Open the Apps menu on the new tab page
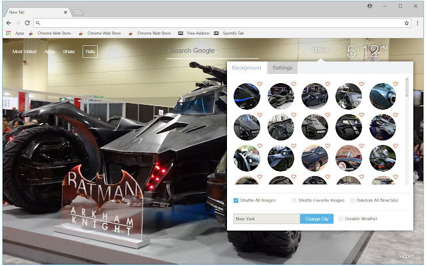The image size is (426, 266). coord(49,52)
